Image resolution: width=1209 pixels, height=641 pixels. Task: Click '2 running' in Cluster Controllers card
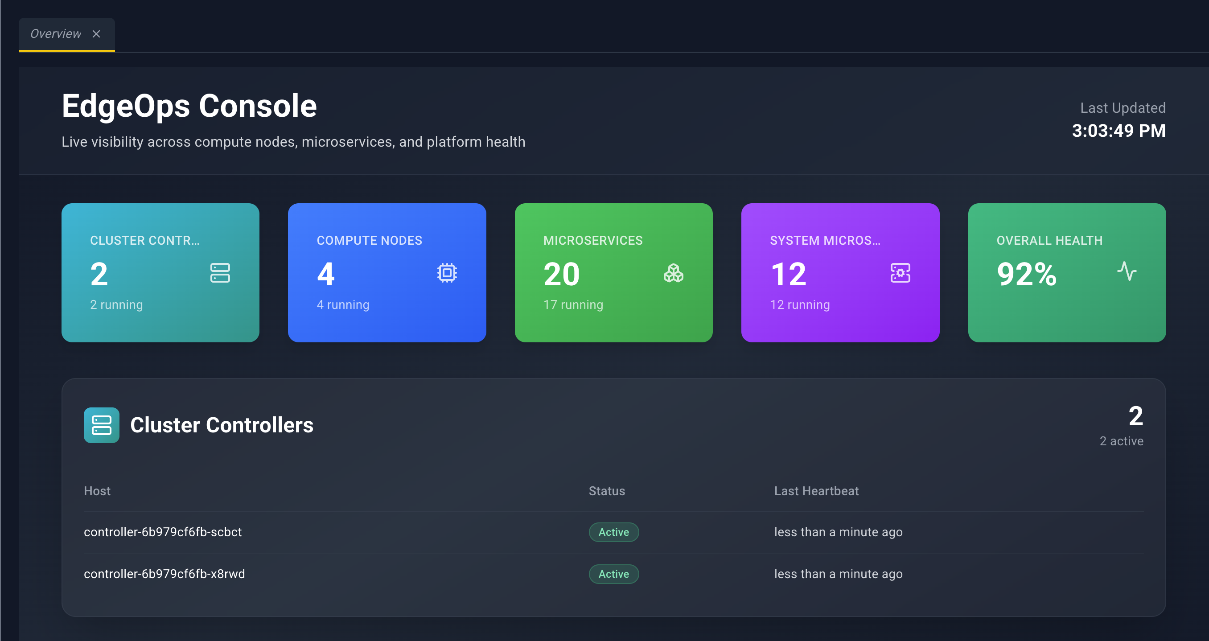[x=116, y=304]
